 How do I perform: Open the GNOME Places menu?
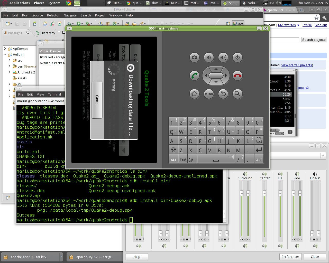click(x=39, y=3)
